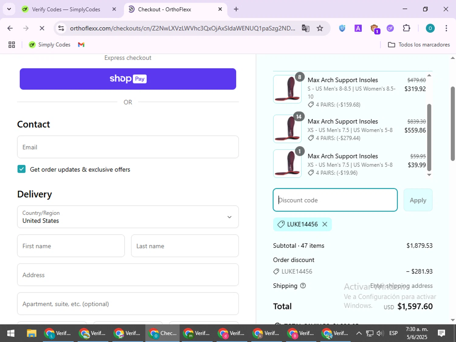Viewport: 456px width, 342px height.
Task: Open File Explorer from the taskbar
Action: [x=31, y=333]
